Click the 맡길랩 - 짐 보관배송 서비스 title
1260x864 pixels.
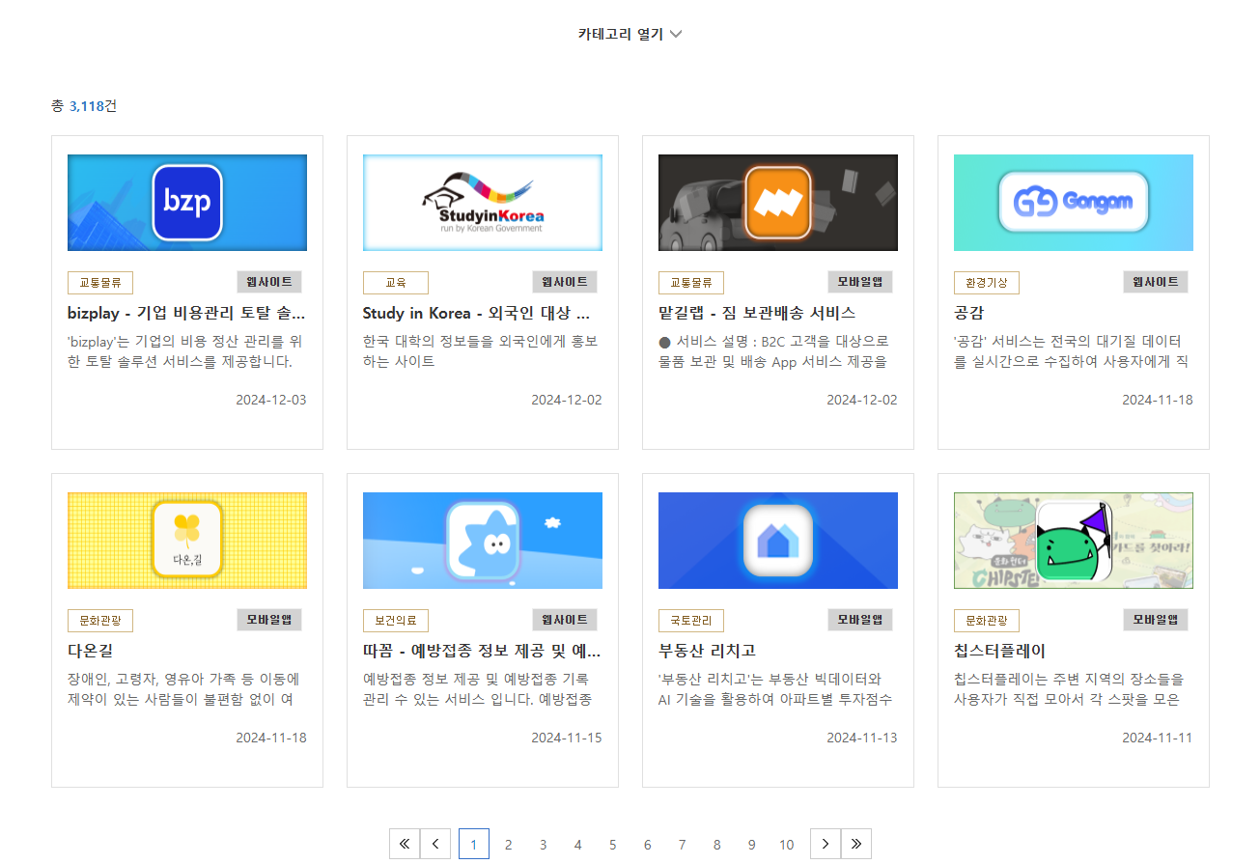coord(757,313)
